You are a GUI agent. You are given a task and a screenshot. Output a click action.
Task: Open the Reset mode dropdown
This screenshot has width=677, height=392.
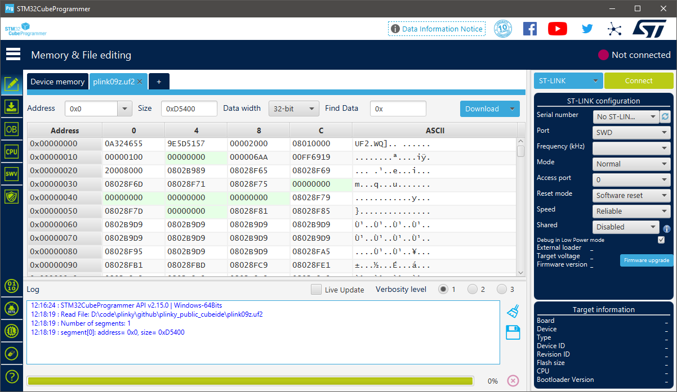click(x=631, y=196)
